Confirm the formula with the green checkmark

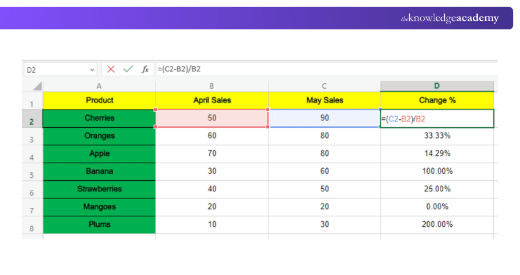[x=128, y=69]
